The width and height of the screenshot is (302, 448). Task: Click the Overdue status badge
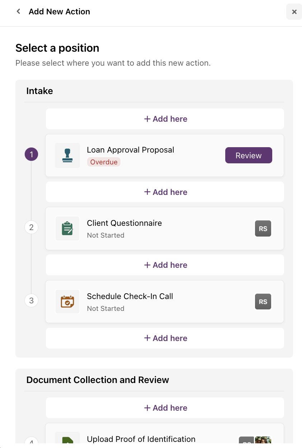104,162
